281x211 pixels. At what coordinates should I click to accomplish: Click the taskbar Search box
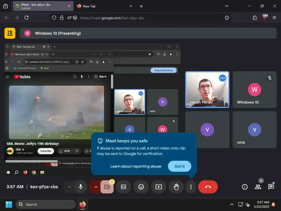click(46, 204)
